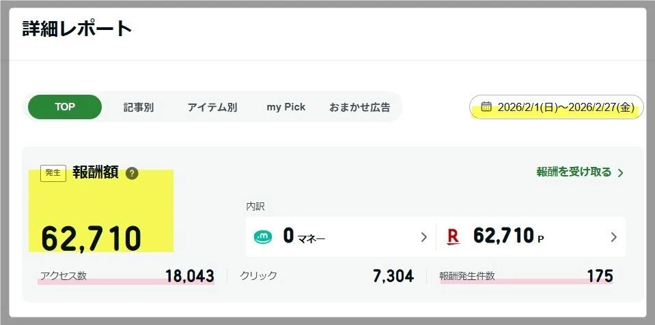This screenshot has width=655, height=325.
Task: Click the 報酬を受け取る link
Action: (574, 172)
